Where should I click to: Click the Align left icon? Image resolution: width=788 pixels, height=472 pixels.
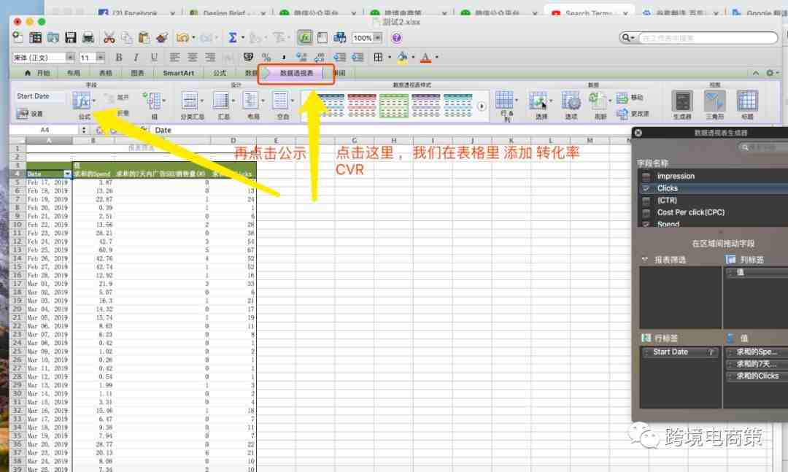click(174, 58)
